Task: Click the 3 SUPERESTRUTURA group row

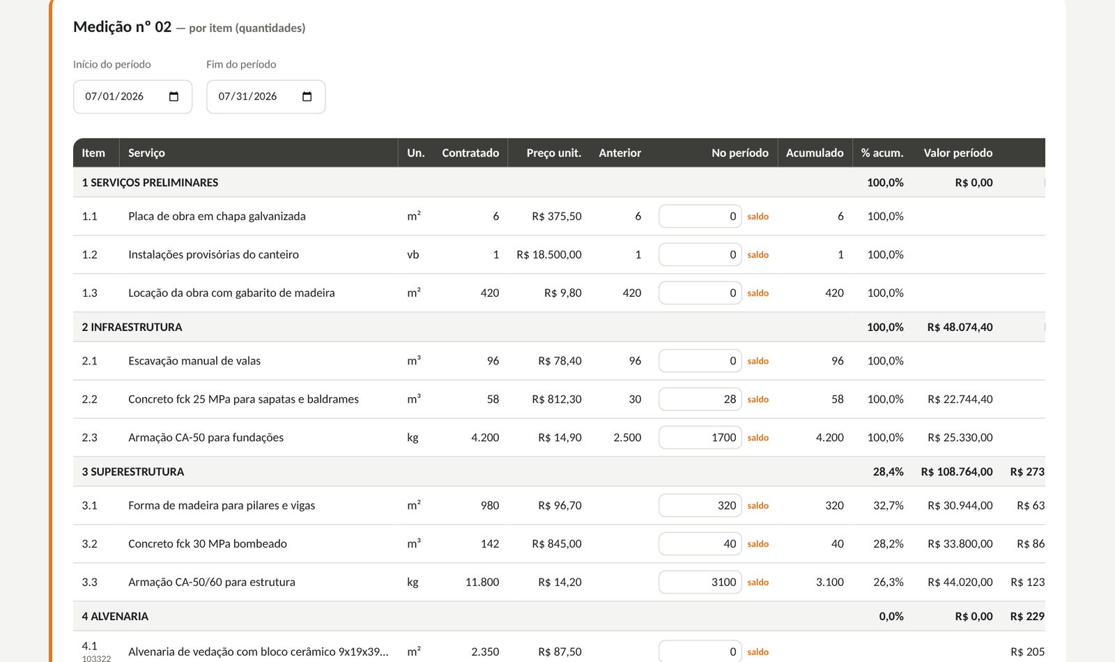Action: (x=559, y=472)
